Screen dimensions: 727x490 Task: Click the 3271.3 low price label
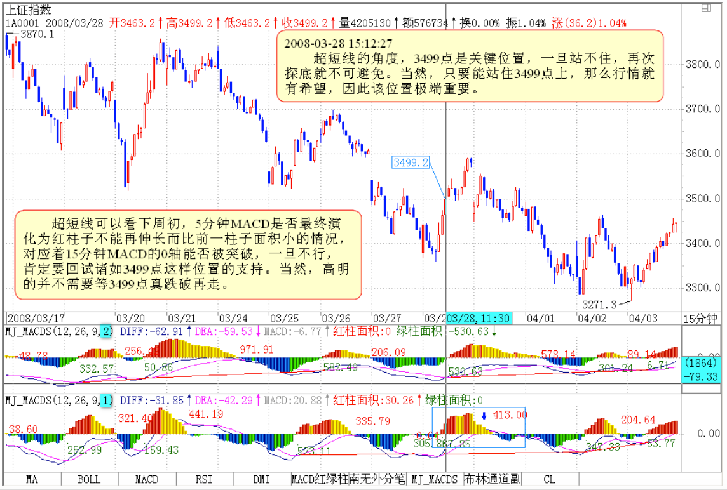599,305
